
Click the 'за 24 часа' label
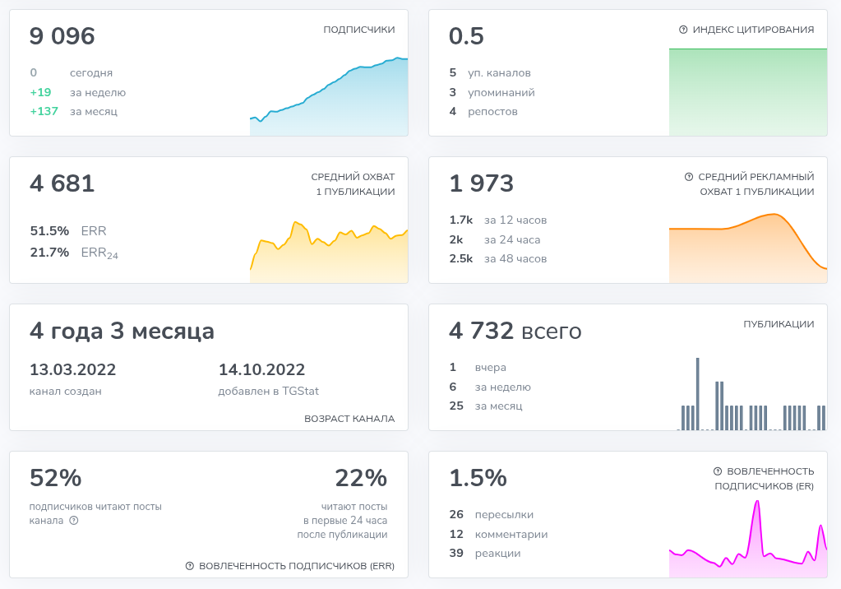pos(512,239)
